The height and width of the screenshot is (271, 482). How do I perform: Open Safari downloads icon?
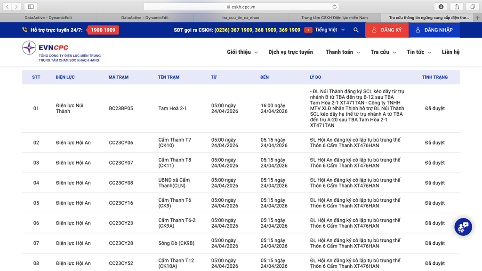441,7
